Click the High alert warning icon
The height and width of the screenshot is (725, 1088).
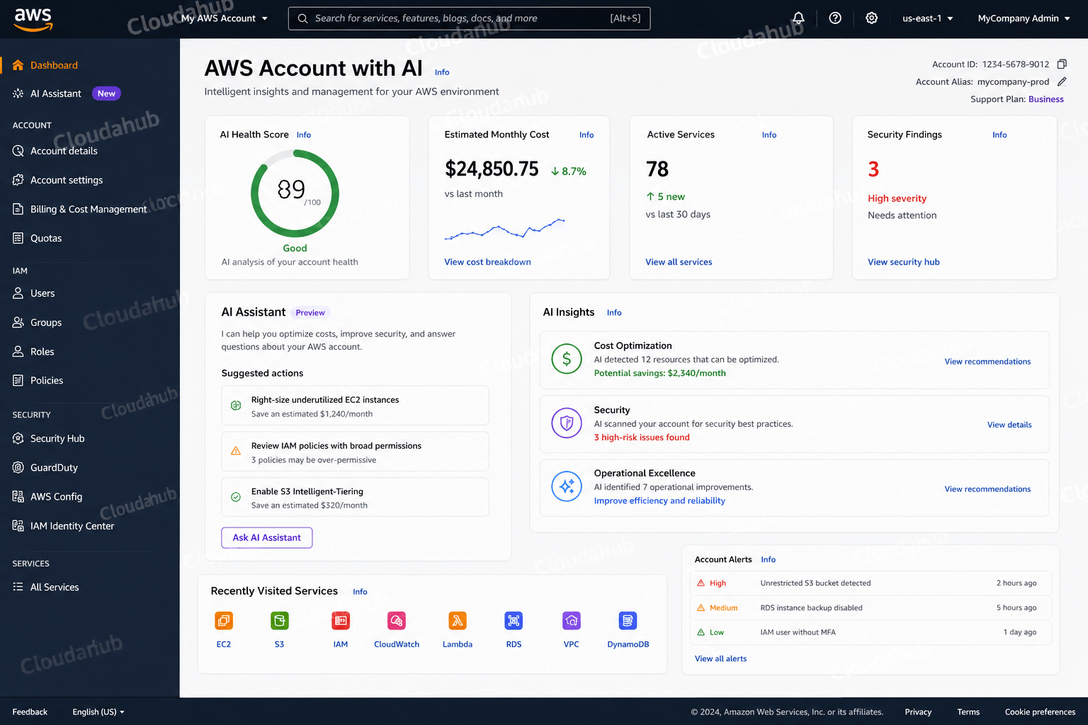pos(701,583)
